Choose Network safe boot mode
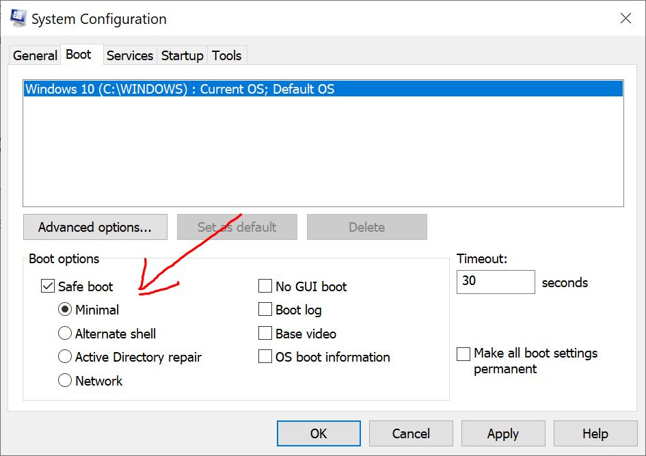Viewport: 646px width, 456px height. tap(65, 380)
